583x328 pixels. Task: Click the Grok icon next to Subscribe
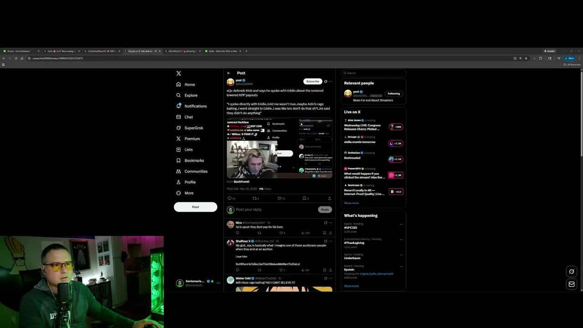(x=325, y=82)
